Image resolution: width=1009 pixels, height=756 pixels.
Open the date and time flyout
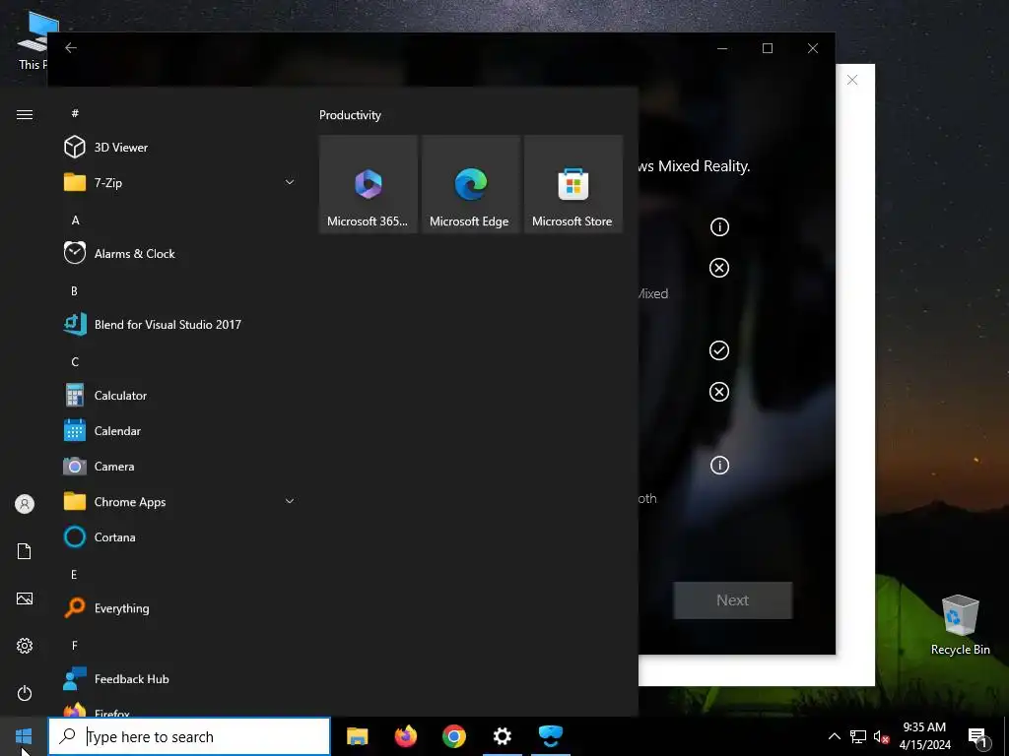[x=924, y=736]
